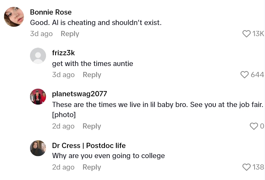View the [photo] attachment in planetswag2077's reply
The width and height of the screenshot is (265, 180).
coord(64,114)
